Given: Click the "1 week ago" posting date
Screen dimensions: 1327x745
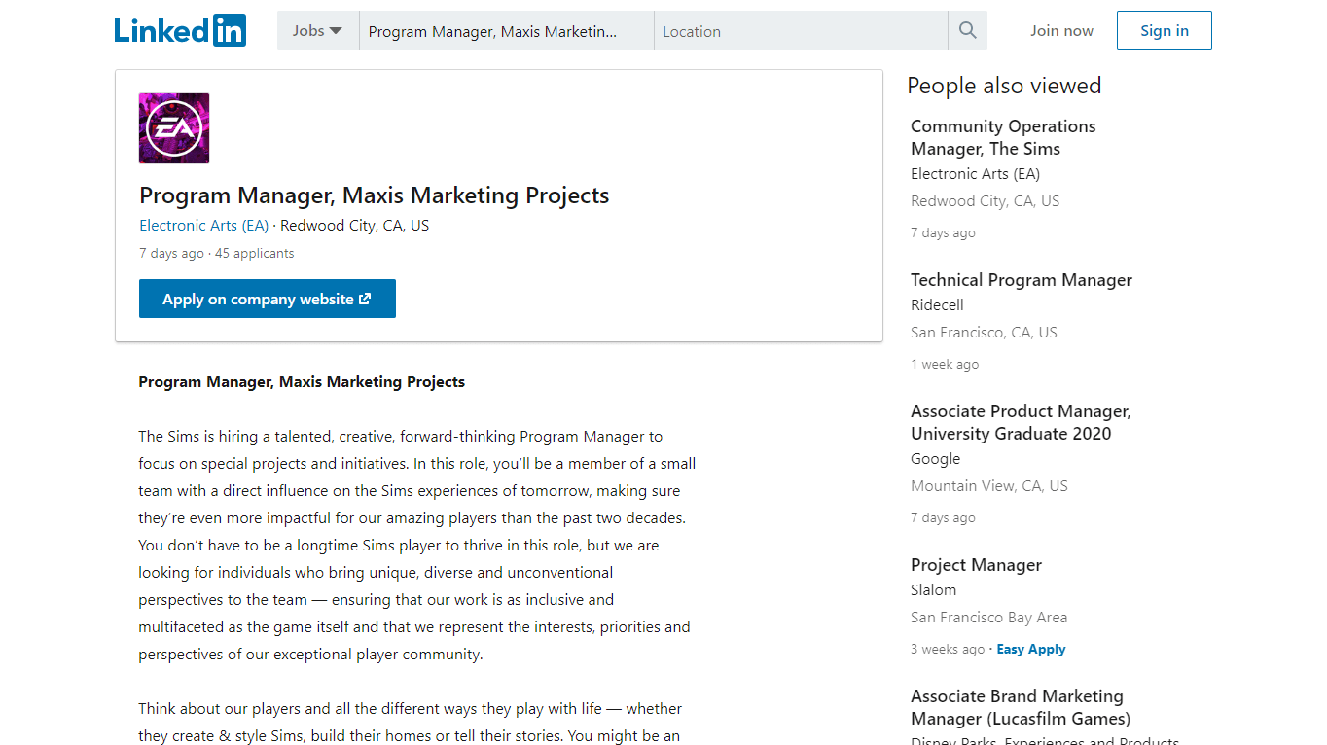Looking at the screenshot, I should point(945,364).
